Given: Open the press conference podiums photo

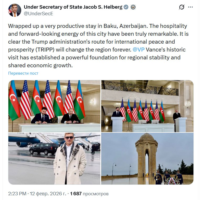Looking at the screenshot, I should point(147,106).
